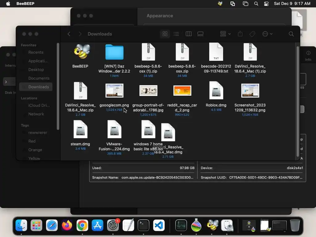Screen dimensions: 316x237
Task: Click the Share toolbar icon
Action: coord(240,34)
